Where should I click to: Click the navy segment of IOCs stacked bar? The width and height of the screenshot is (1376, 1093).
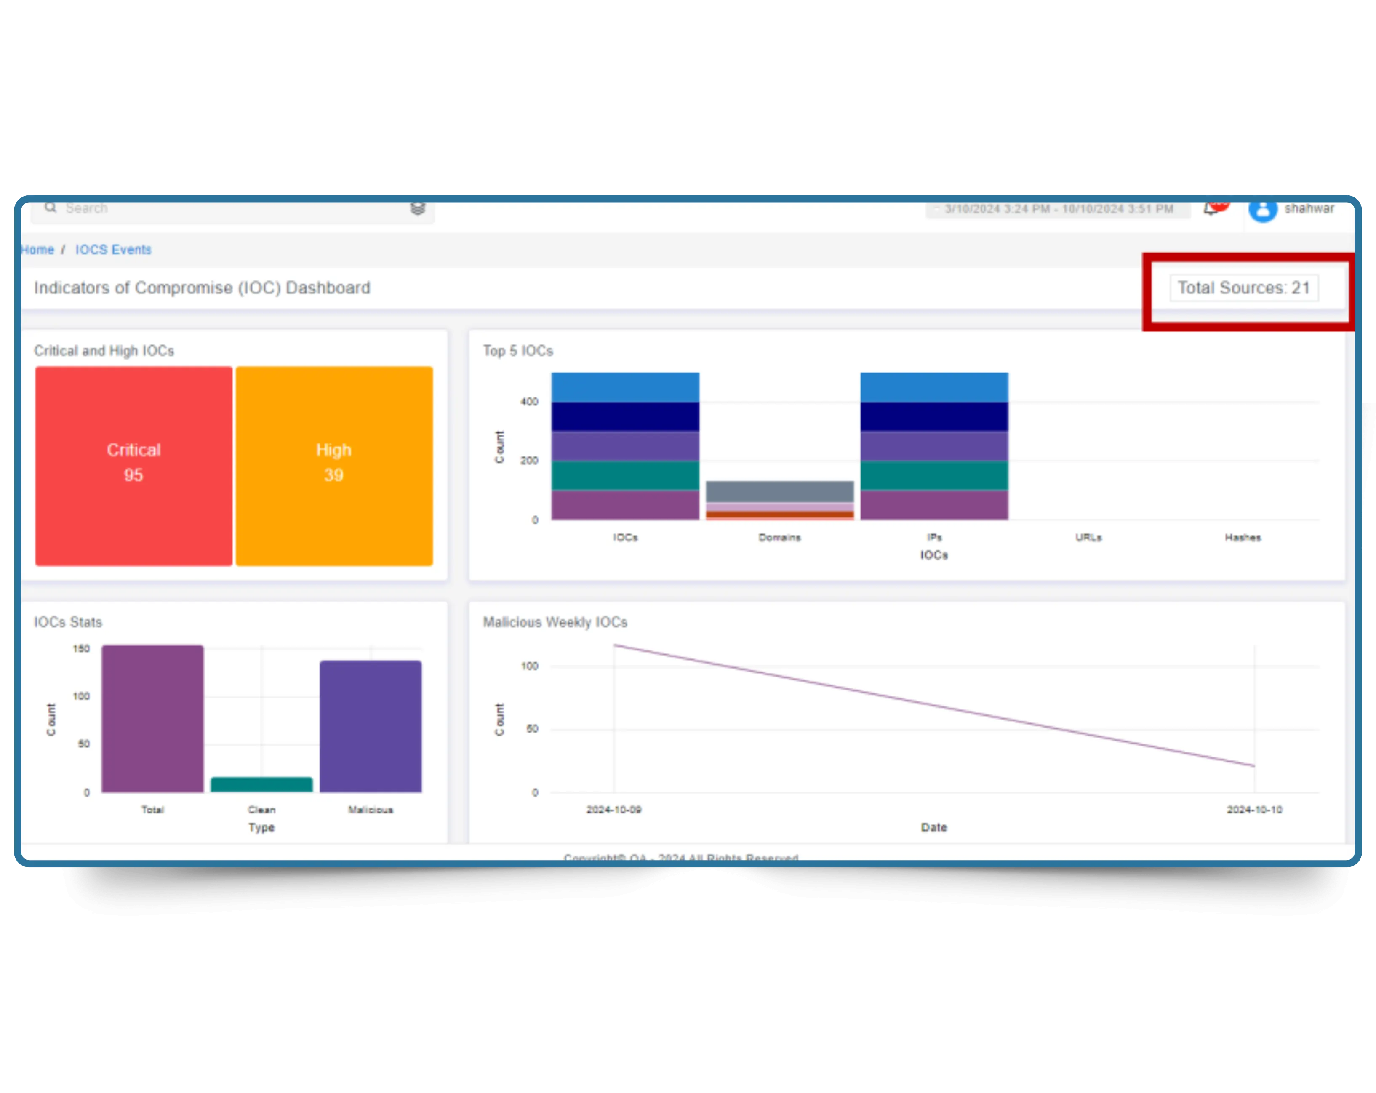[x=625, y=416]
